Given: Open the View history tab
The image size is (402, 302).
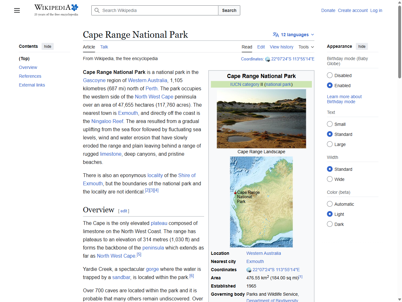Looking at the screenshot, I should (x=281, y=47).
